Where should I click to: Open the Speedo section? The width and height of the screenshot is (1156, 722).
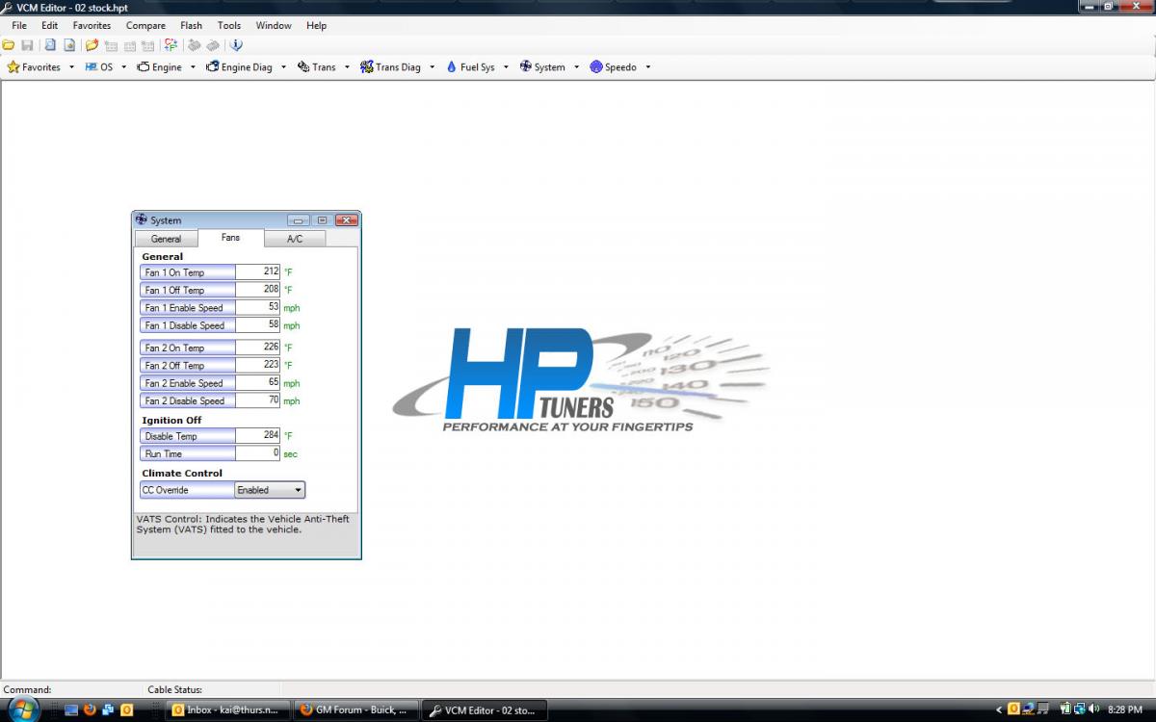tap(614, 67)
